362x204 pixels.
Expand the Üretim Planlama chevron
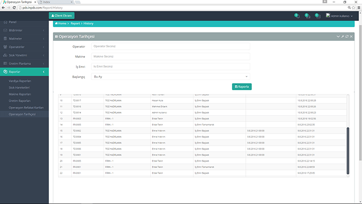click(x=44, y=63)
